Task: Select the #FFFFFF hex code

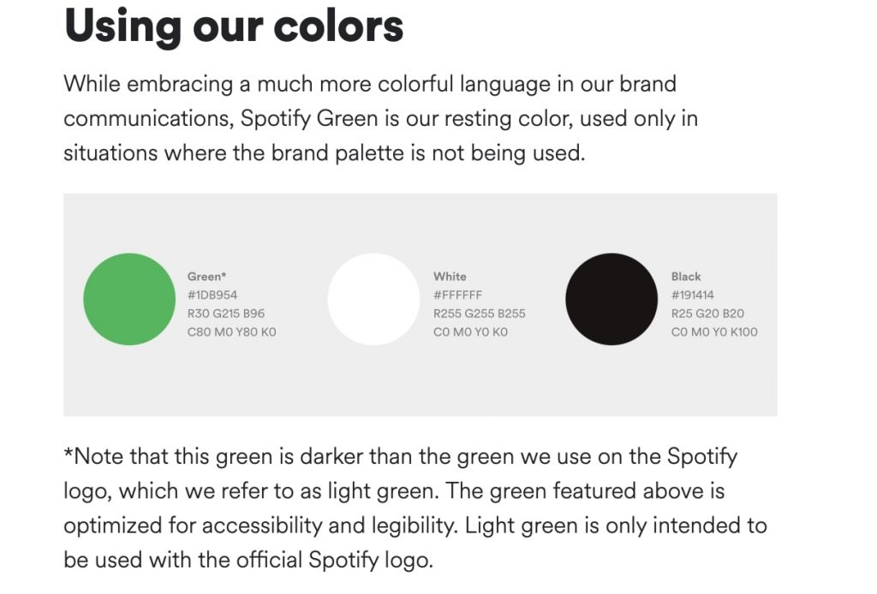Action: click(457, 295)
